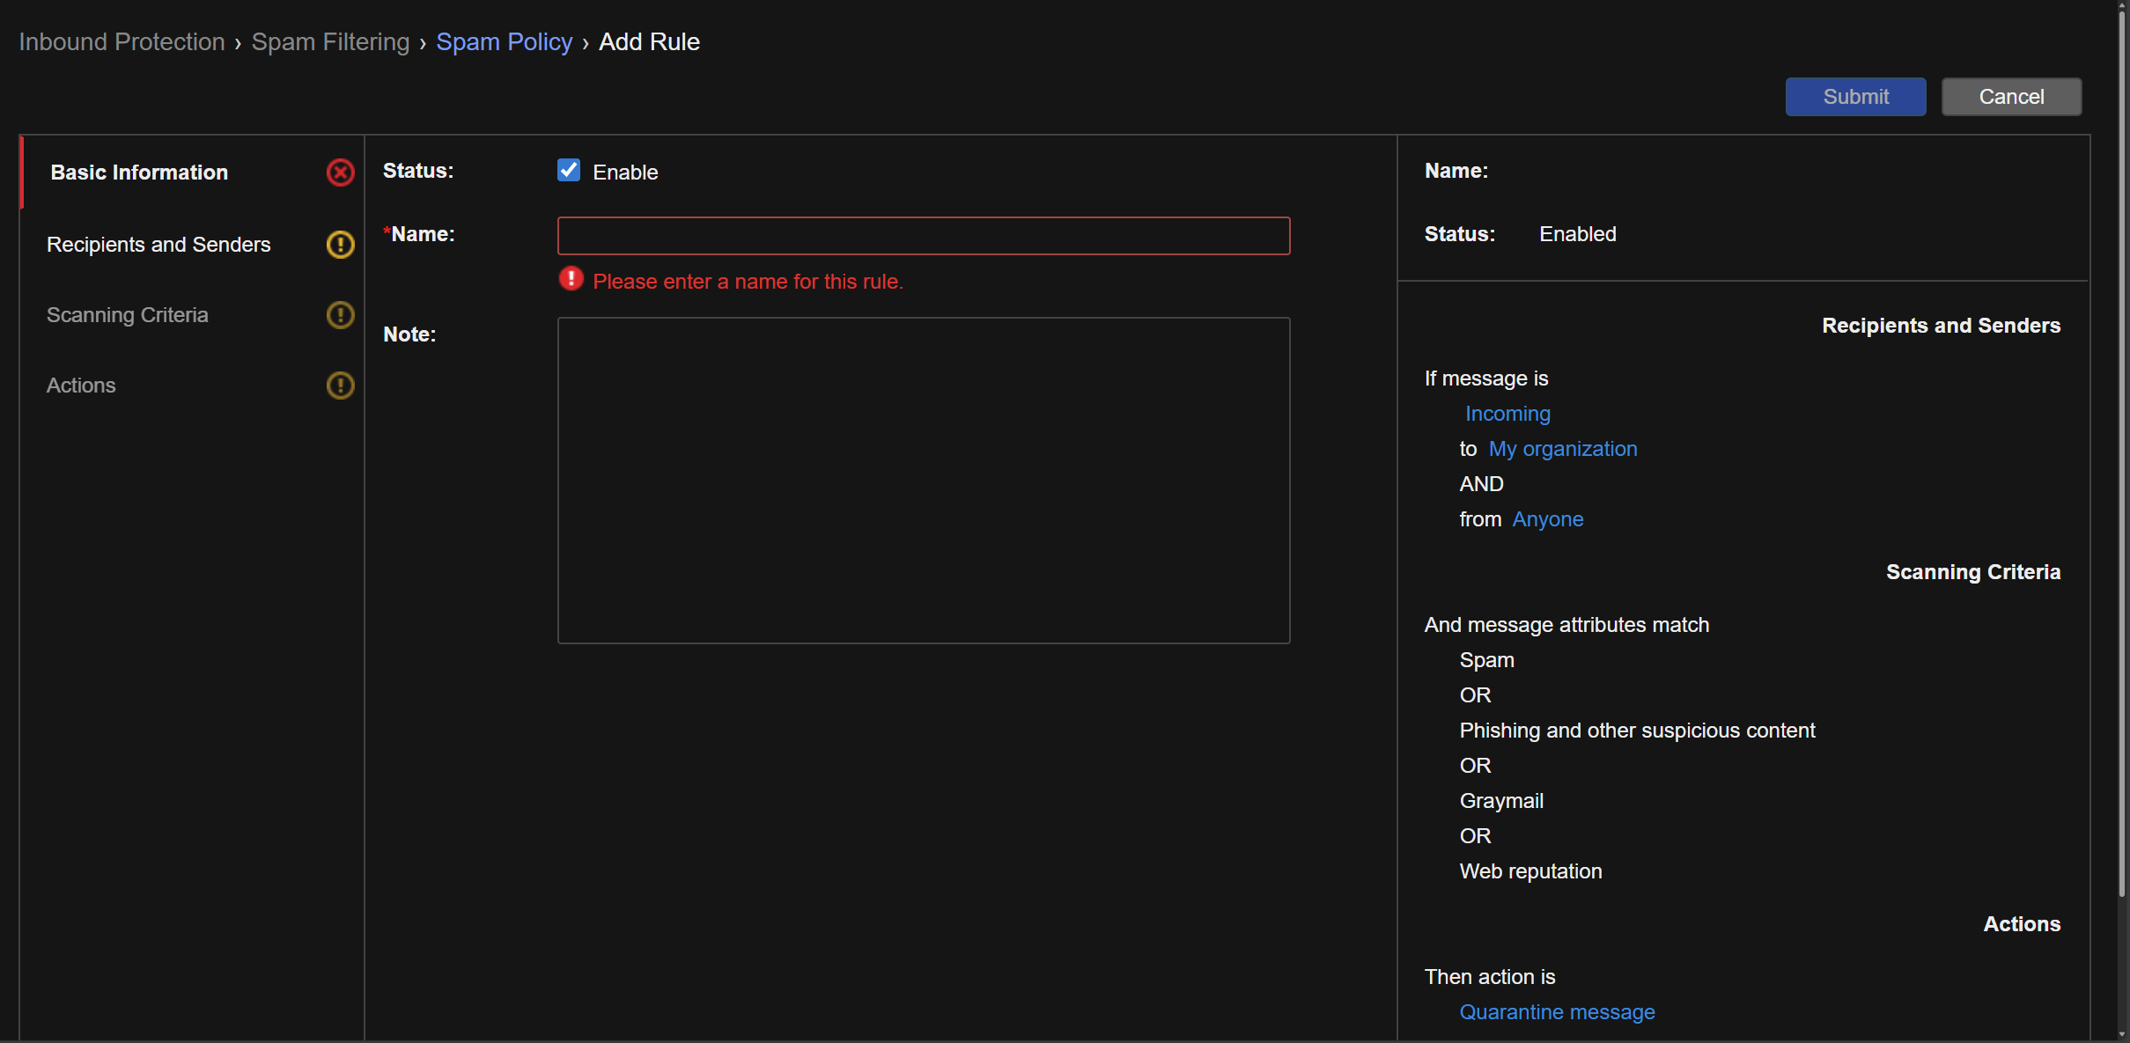
Task: Select the Actions tab in sidebar
Action: [x=81, y=386]
